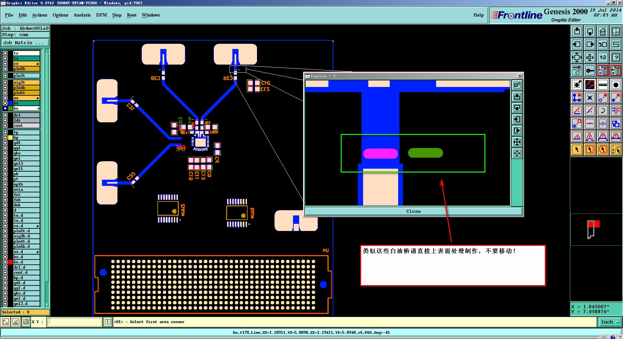Image resolution: width=623 pixels, height=339 pixels.
Task: Click the net selection arrow icon
Action: (616, 150)
